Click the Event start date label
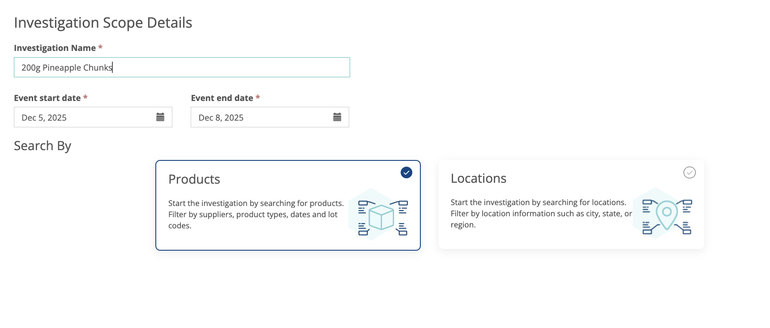 [x=47, y=98]
